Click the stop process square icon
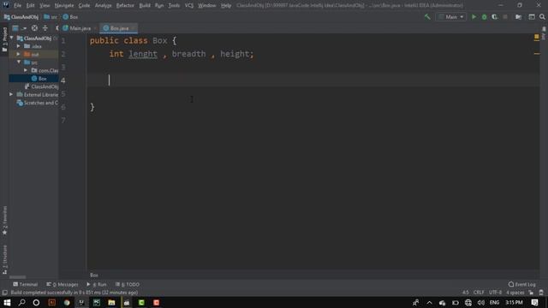The width and height of the screenshot is (548, 308). tap(505, 17)
